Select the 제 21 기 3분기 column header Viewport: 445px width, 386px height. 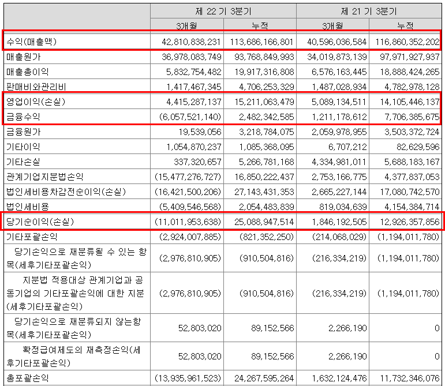369,12
